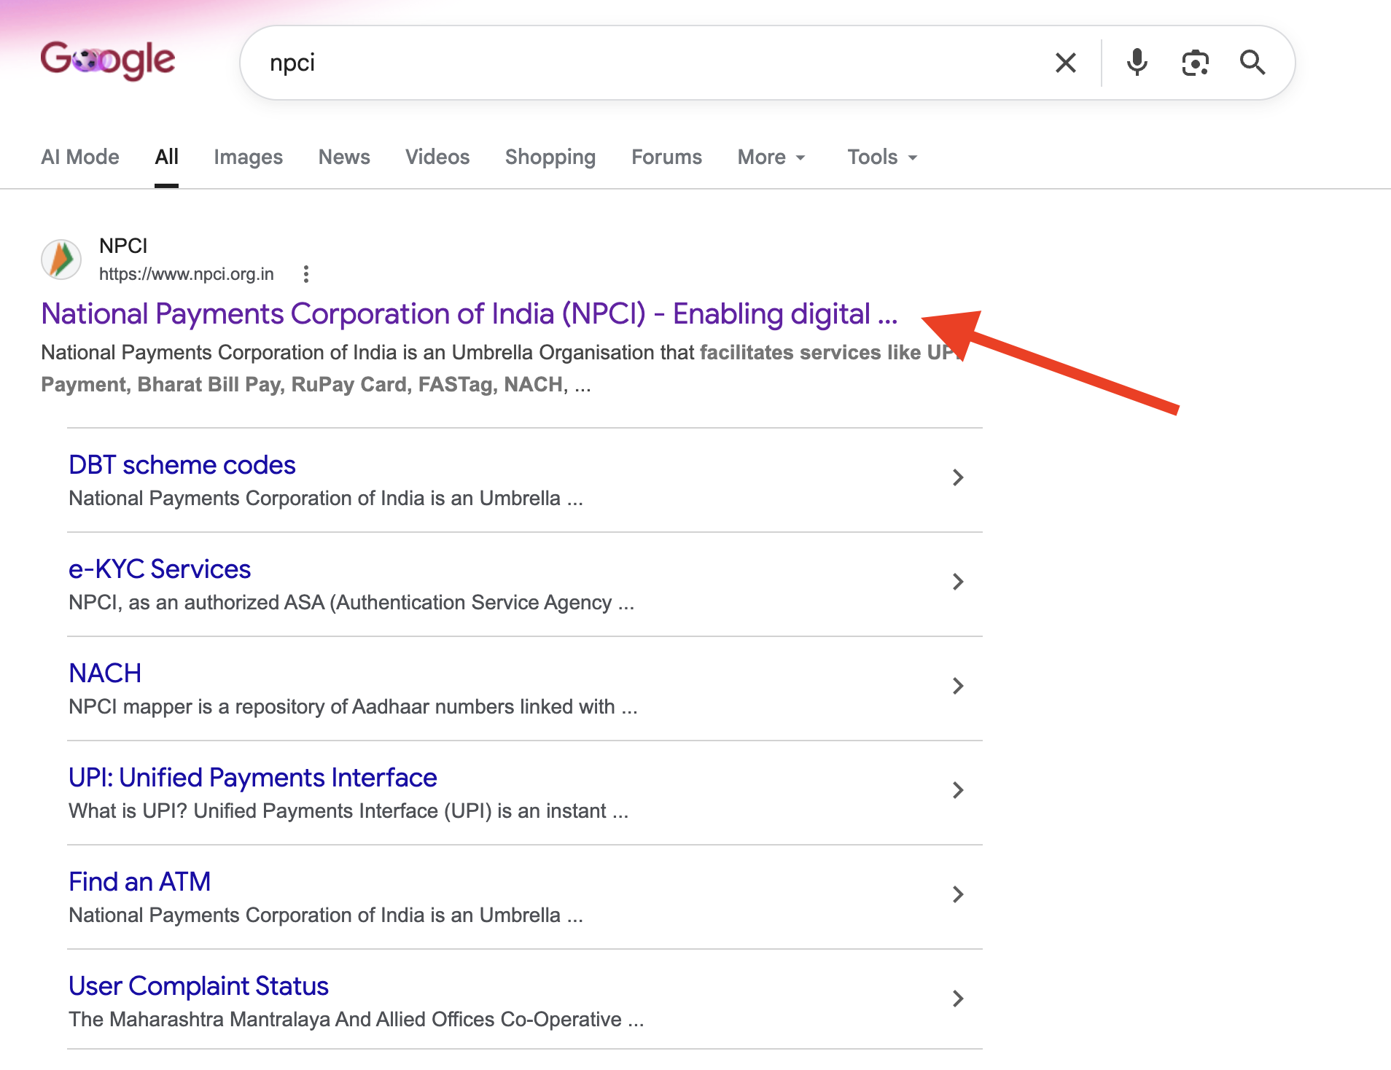Open the News tab
This screenshot has width=1391, height=1070.
tap(344, 157)
